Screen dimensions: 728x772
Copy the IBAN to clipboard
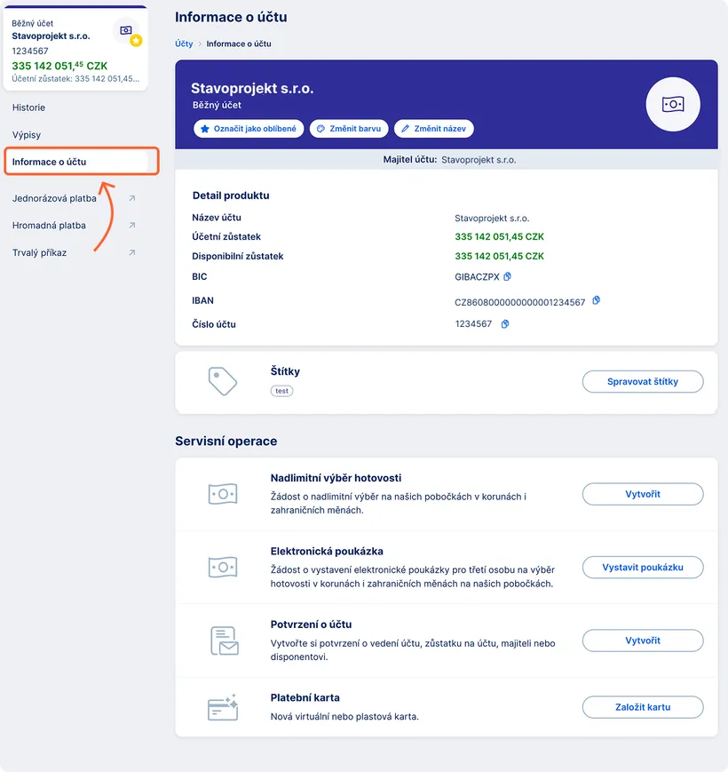tap(595, 300)
